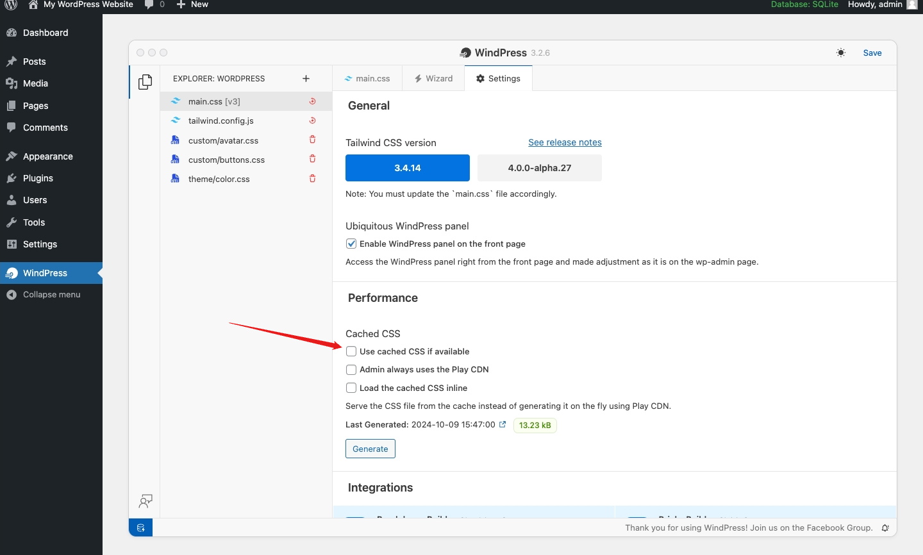The height and width of the screenshot is (555, 923).
Task: Select the blue database log icon
Action: point(140,527)
